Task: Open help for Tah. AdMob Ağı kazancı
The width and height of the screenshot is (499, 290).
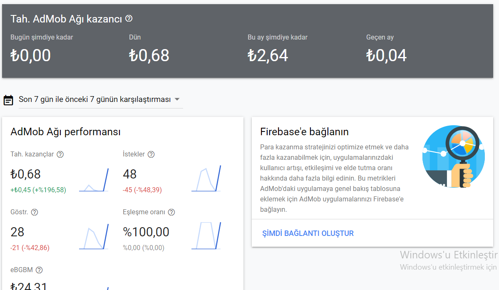Action: (x=129, y=18)
